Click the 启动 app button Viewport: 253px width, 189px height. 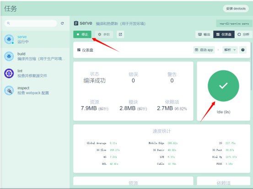204,50
